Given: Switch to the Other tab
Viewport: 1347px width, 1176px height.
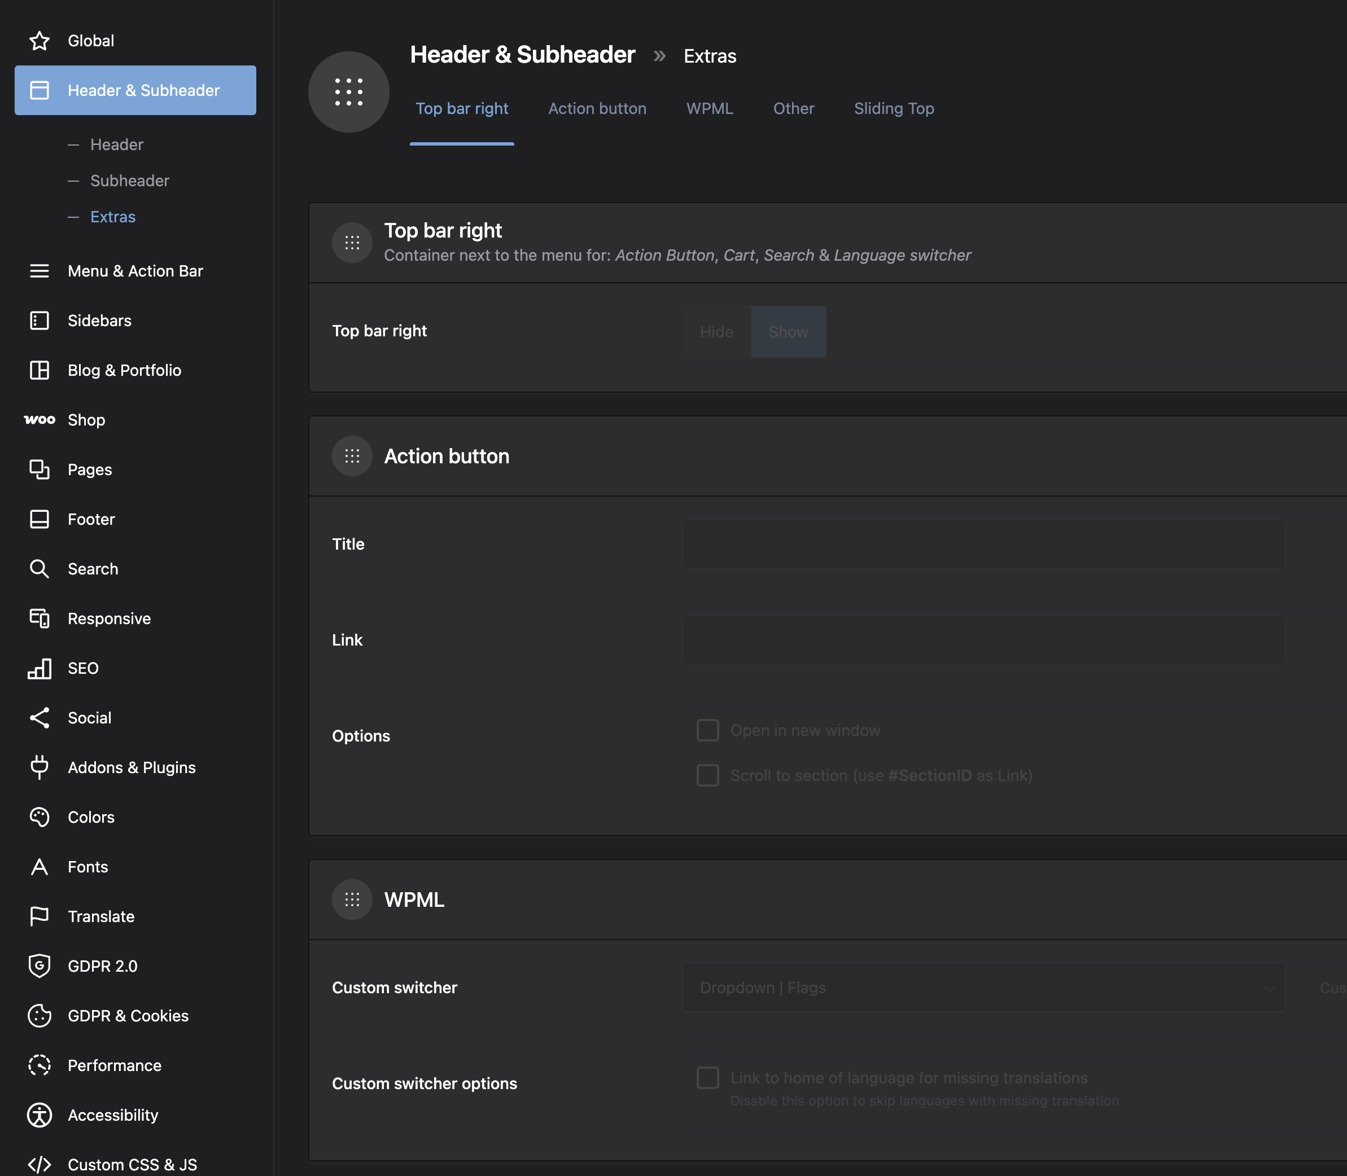Looking at the screenshot, I should 793,109.
